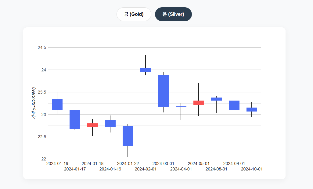Click the 가격 (USD/KRW) y-axis title
This screenshot has width=313, height=189.
(x=34, y=103)
